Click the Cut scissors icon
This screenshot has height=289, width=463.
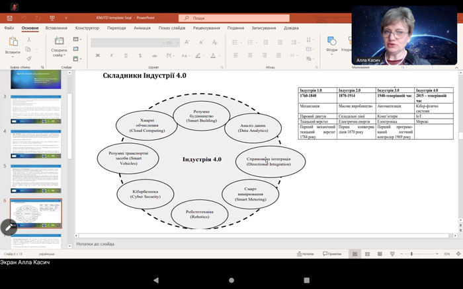29,40
